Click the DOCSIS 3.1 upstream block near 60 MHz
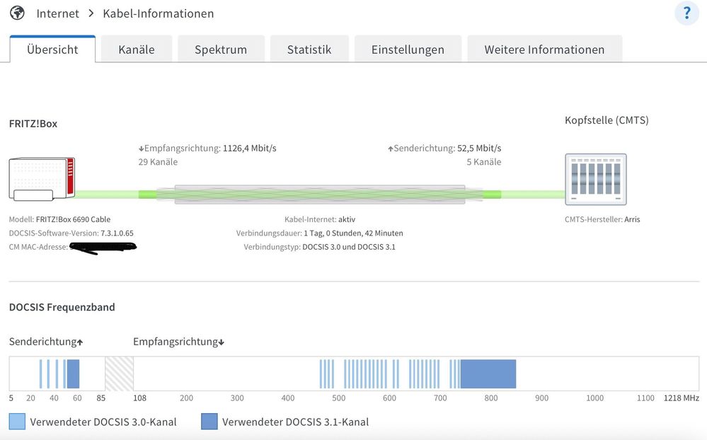Image resolution: width=707 pixels, height=440 pixels. (x=73, y=374)
